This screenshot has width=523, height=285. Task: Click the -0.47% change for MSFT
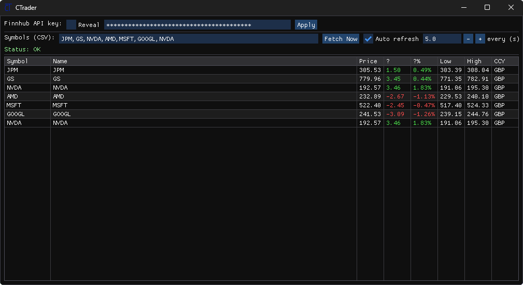(424, 105)
